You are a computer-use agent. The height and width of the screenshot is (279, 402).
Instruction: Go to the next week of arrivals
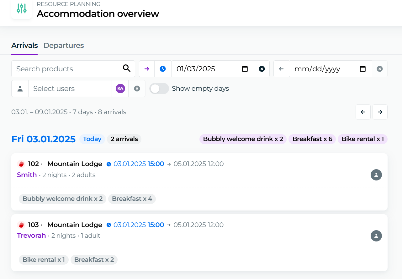(x=380, y=112)
